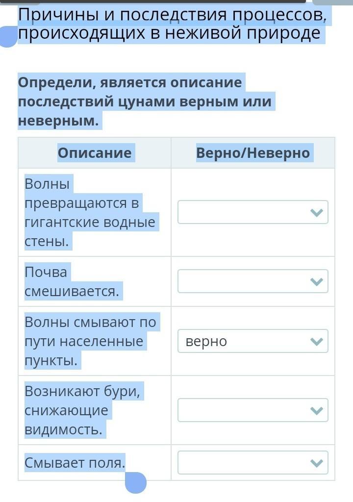Tap the 'Верно/Неверно' column header
Viewport: 353px width, 502px height.
[253, 153]
